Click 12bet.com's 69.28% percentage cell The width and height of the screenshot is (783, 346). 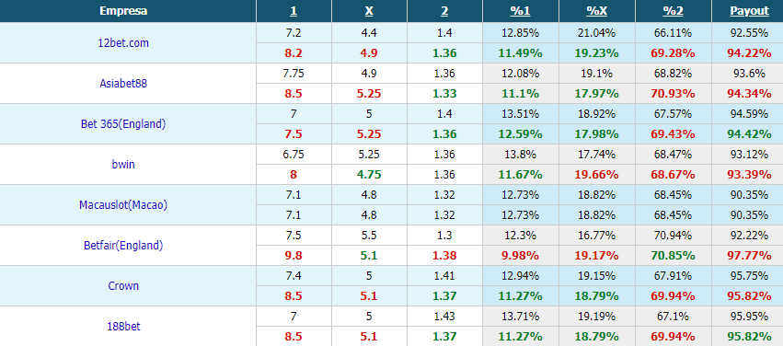[x=673, y=53]
